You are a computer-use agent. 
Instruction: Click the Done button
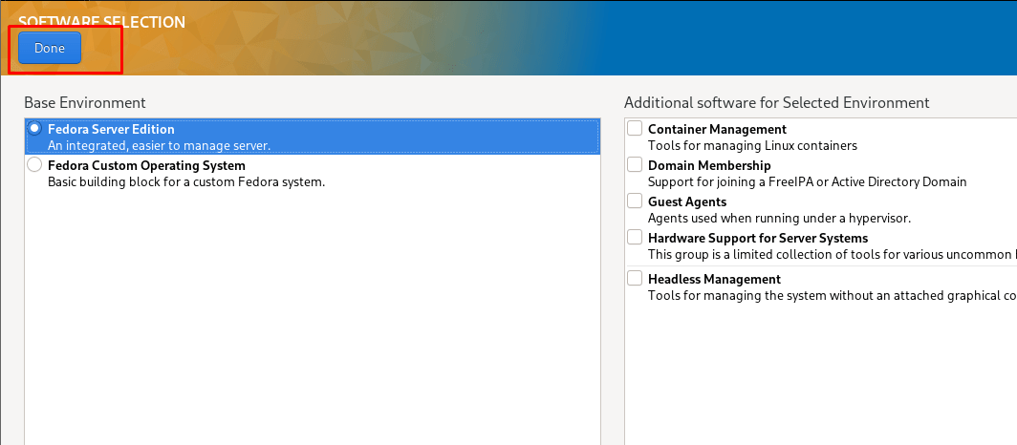(50, 48)
